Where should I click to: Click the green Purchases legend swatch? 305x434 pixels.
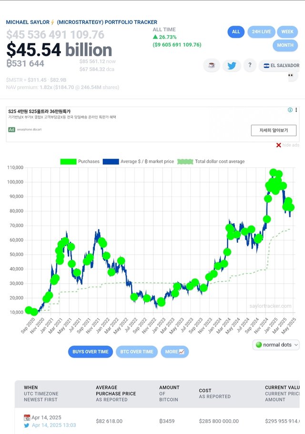tap(68, 162)
